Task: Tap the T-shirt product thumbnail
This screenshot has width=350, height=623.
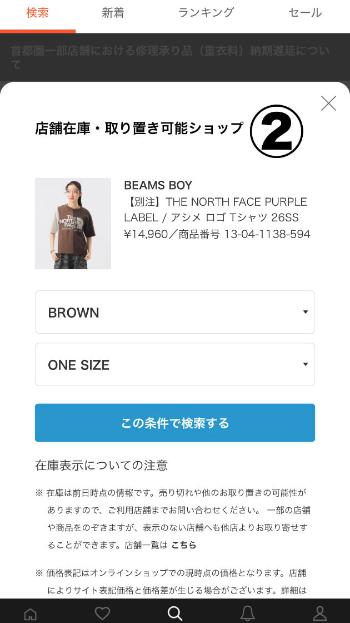Action: tap(73, 224)
